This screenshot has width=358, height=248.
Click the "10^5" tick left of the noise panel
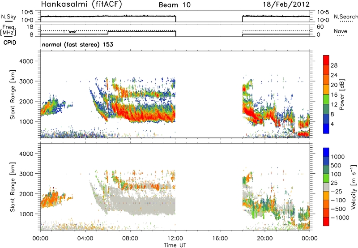click(27, 13)
